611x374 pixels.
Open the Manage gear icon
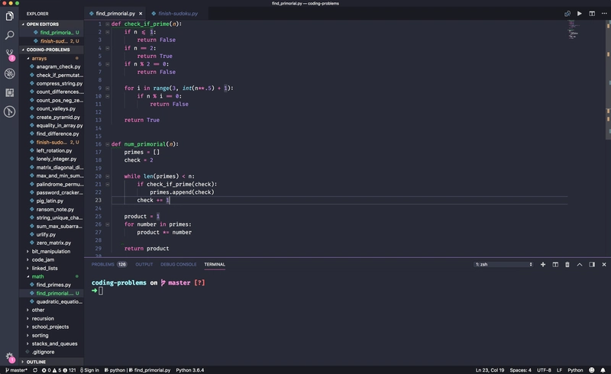click(9, 357)
